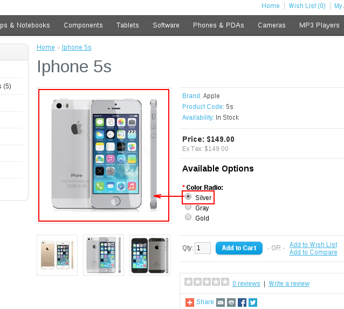The image size is (344, 309).
Task: Click the Qty input field
Action: click(x=203, y=248)
